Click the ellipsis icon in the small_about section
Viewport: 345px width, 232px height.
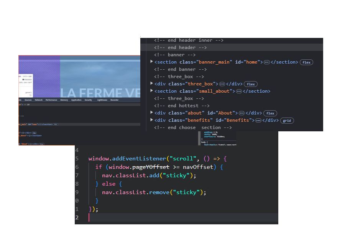click(x=238, y=91)
